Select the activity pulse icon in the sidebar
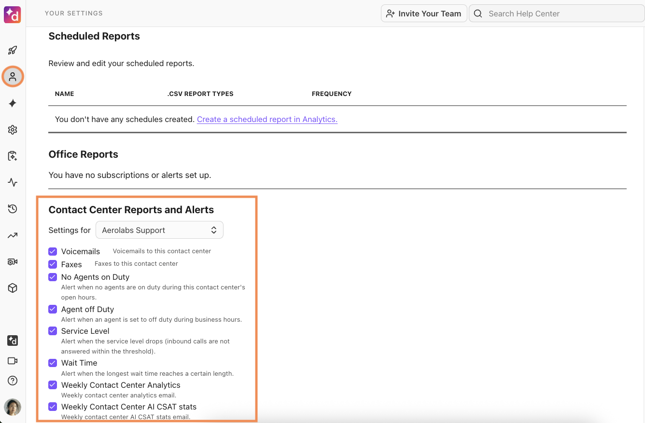Viewport: 645px width, 423px height. 12,182
